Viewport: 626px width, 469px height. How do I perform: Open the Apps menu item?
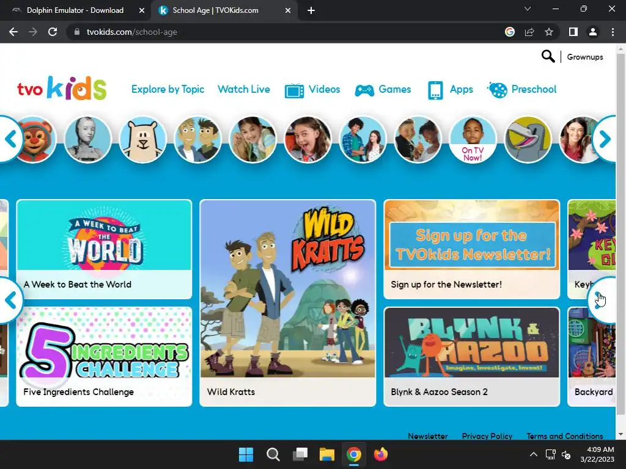[461, 89]
